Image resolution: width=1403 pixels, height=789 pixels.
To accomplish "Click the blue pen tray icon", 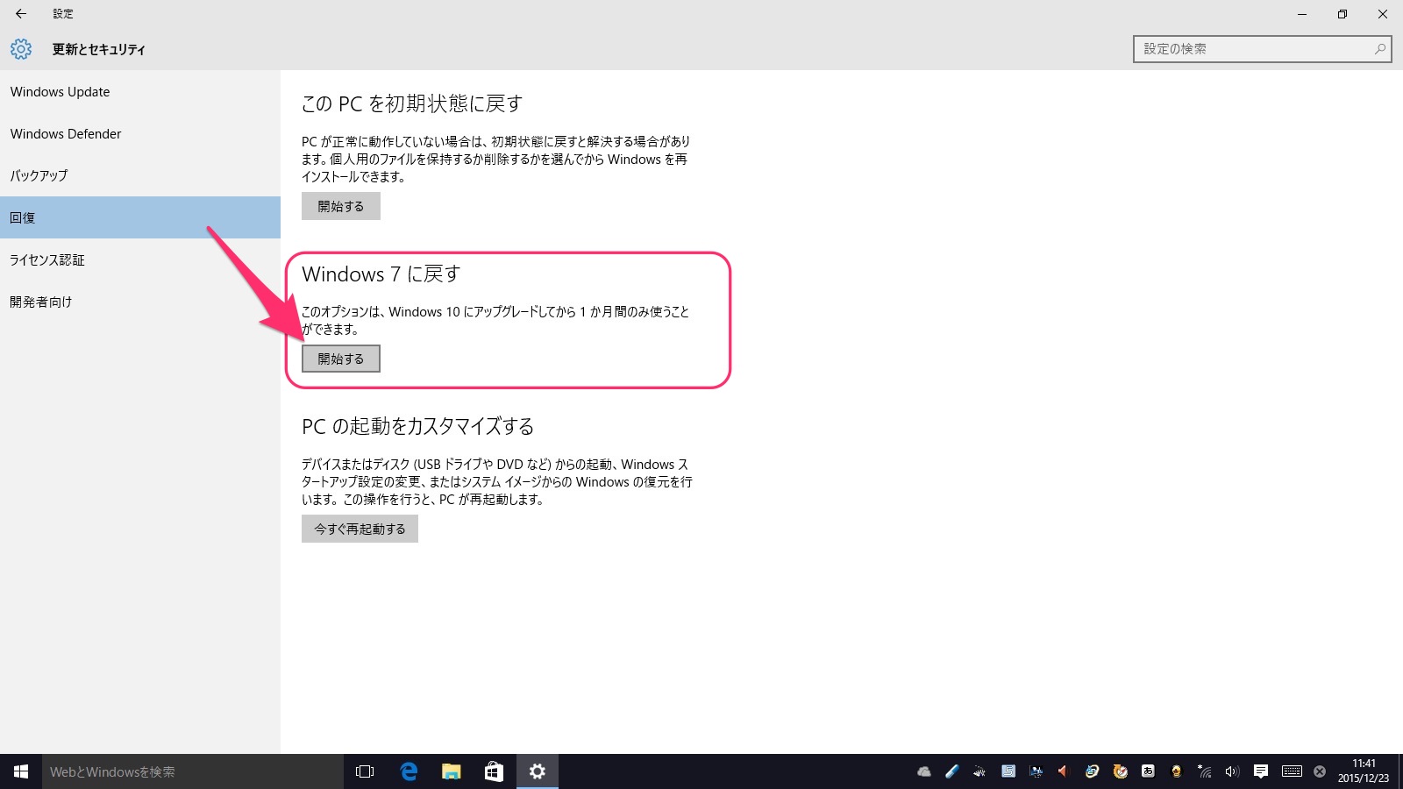I will (952, 771).
